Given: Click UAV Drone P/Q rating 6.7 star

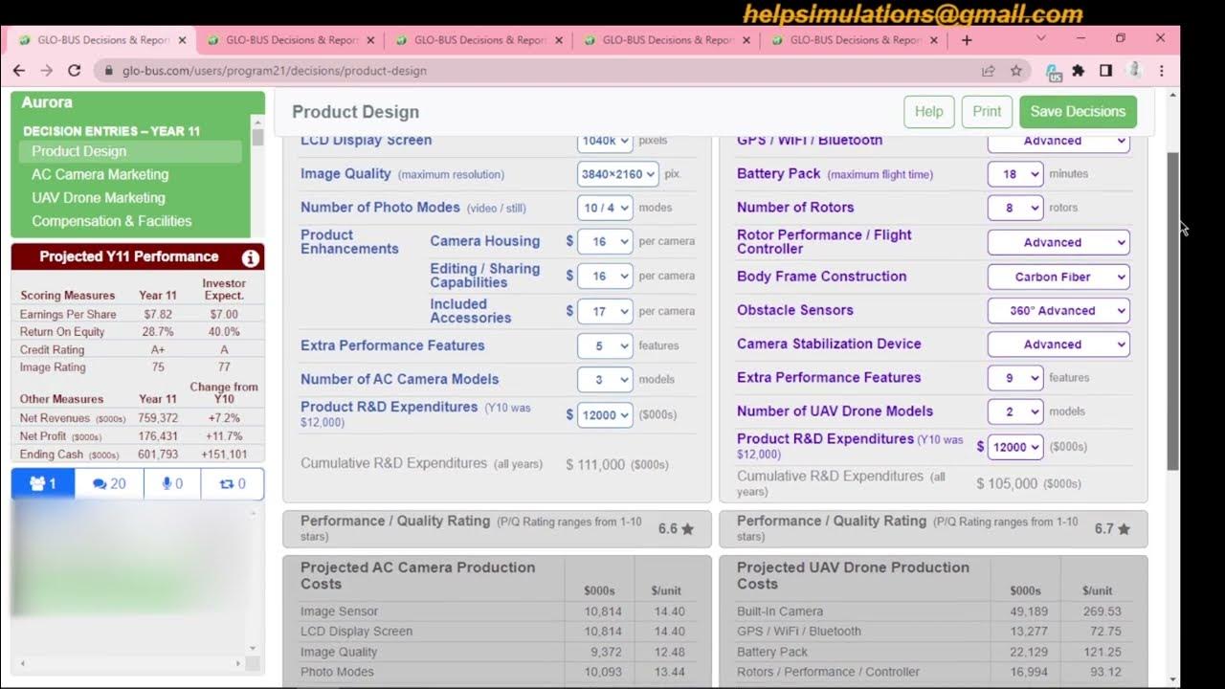Looking at the screenshot, I should point(1112,528).
